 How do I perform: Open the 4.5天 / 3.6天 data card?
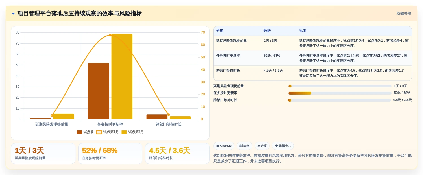coord(177,154)
